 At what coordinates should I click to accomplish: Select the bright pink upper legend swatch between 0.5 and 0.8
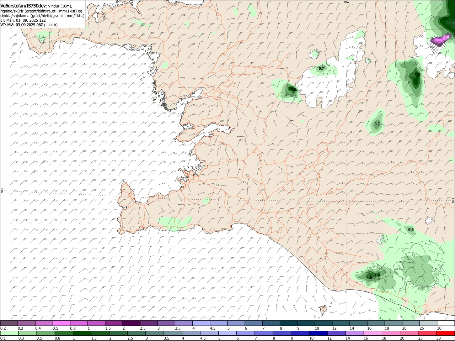tap(61, 323)
